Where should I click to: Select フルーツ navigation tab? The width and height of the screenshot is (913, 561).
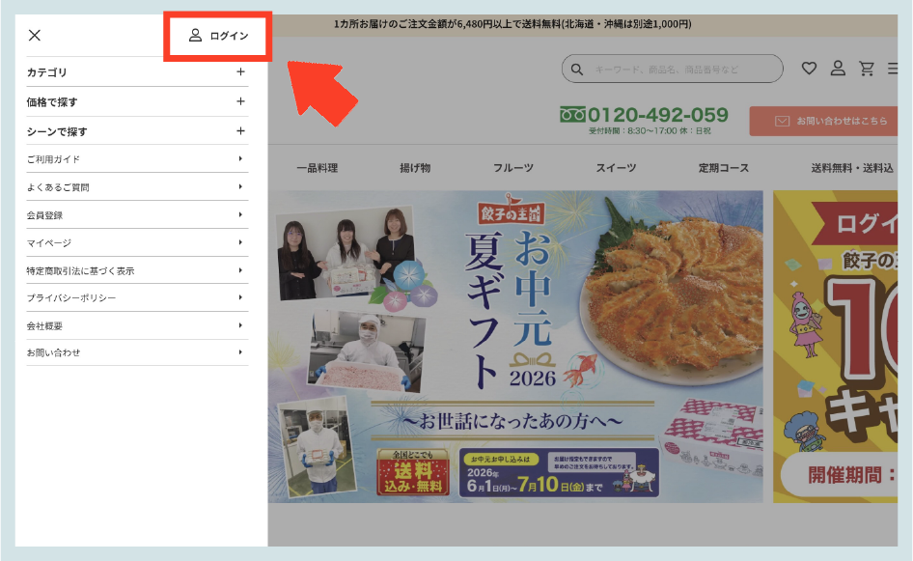click(x=513, y=168)
